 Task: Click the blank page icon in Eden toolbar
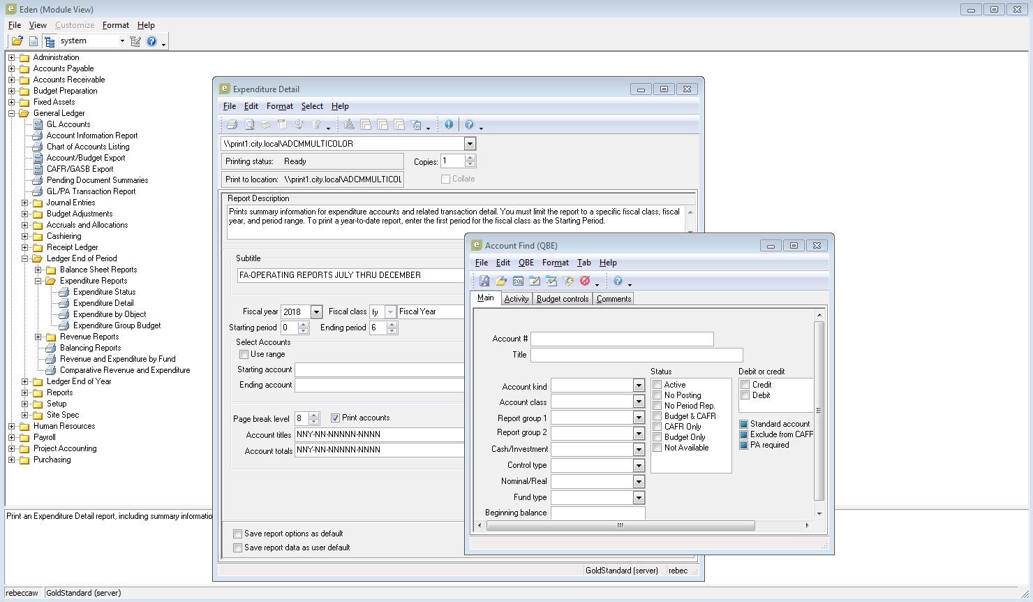(x=34, y=41)
